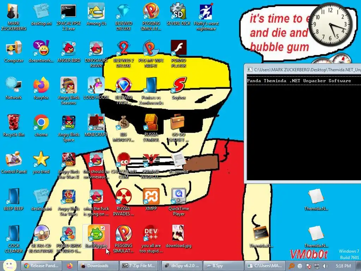Click the analog clock desktop gadget
Image resolution: width=361 pixels, height=271 pixels.
(330, 24)
